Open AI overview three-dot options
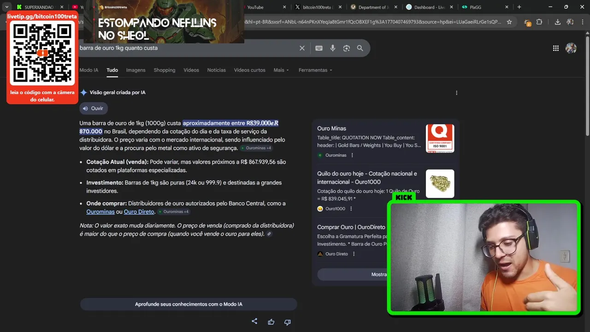The image size is (590, 332). [x=456, y=93]
